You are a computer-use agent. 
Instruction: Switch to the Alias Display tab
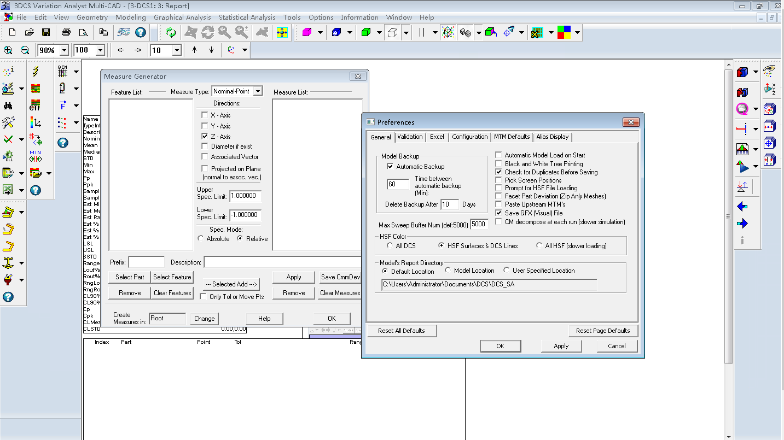point(552,137)
